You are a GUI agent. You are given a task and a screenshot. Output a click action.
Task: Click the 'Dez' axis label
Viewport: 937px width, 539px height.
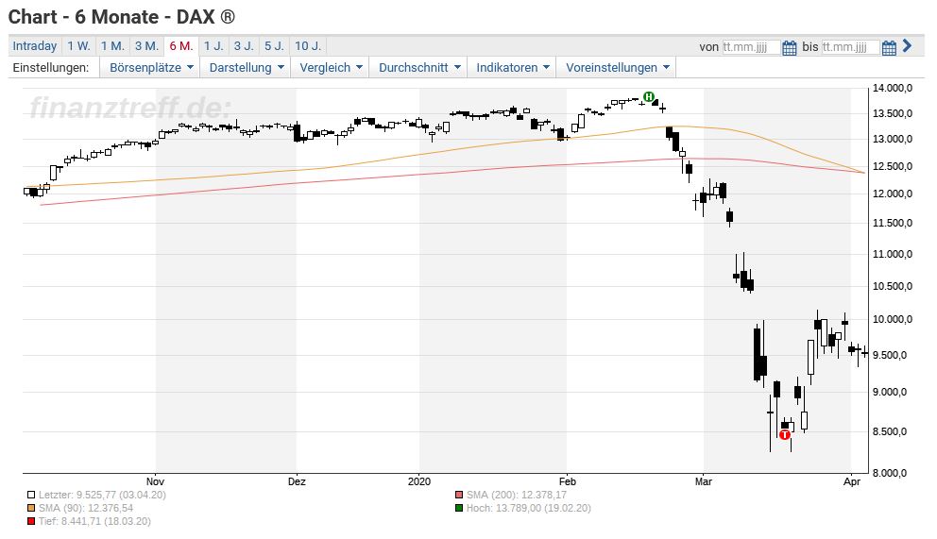pyautogui.click(x=297, y=481)
